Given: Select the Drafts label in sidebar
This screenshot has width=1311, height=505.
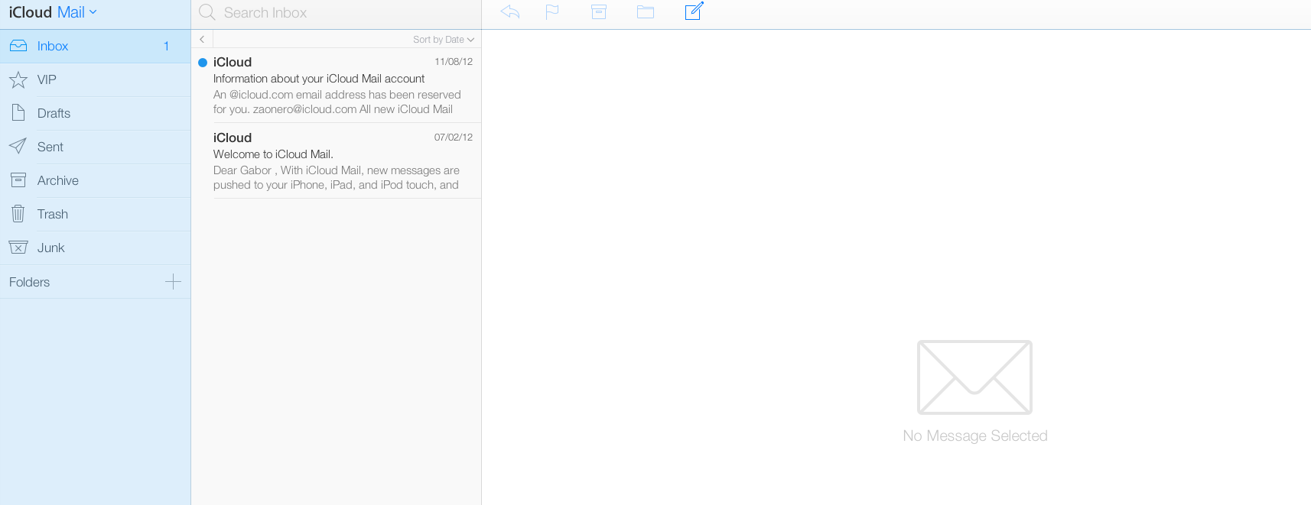Looking at the screenshot, I should coord(54,113).
